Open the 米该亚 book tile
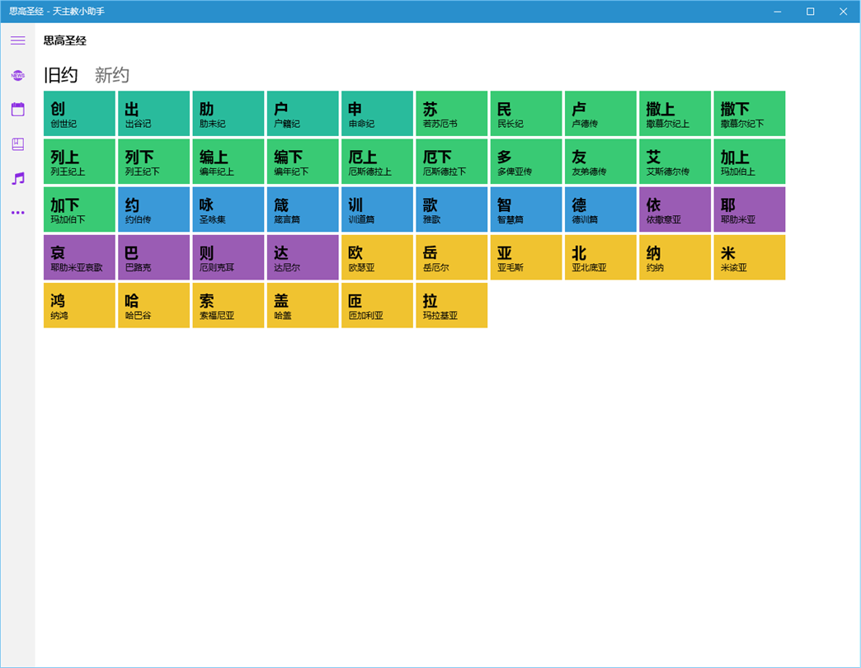The width and height of the screenshot is (861, 668). [x=750, y=257]
